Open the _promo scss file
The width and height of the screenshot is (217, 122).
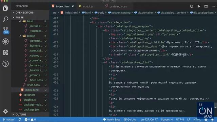36,75
